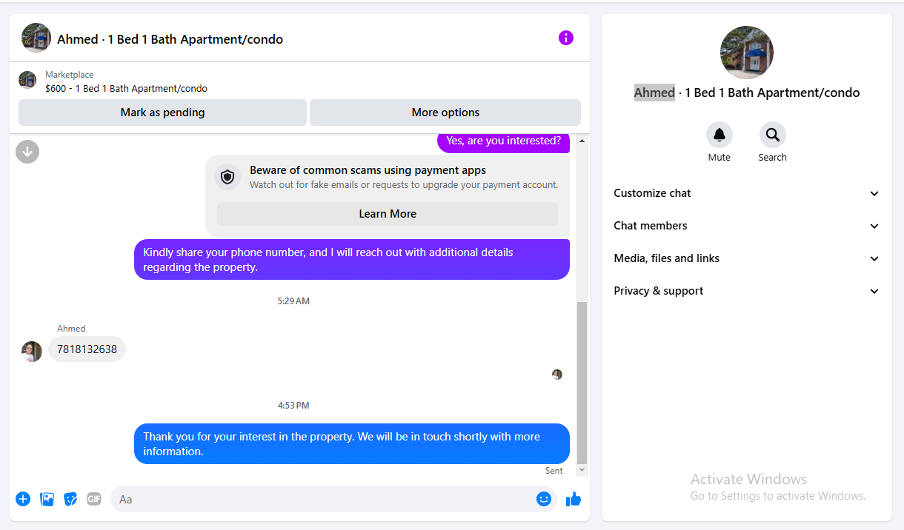Open conversation information purple icon
This screenshot has width=904, height=530.
566,38
